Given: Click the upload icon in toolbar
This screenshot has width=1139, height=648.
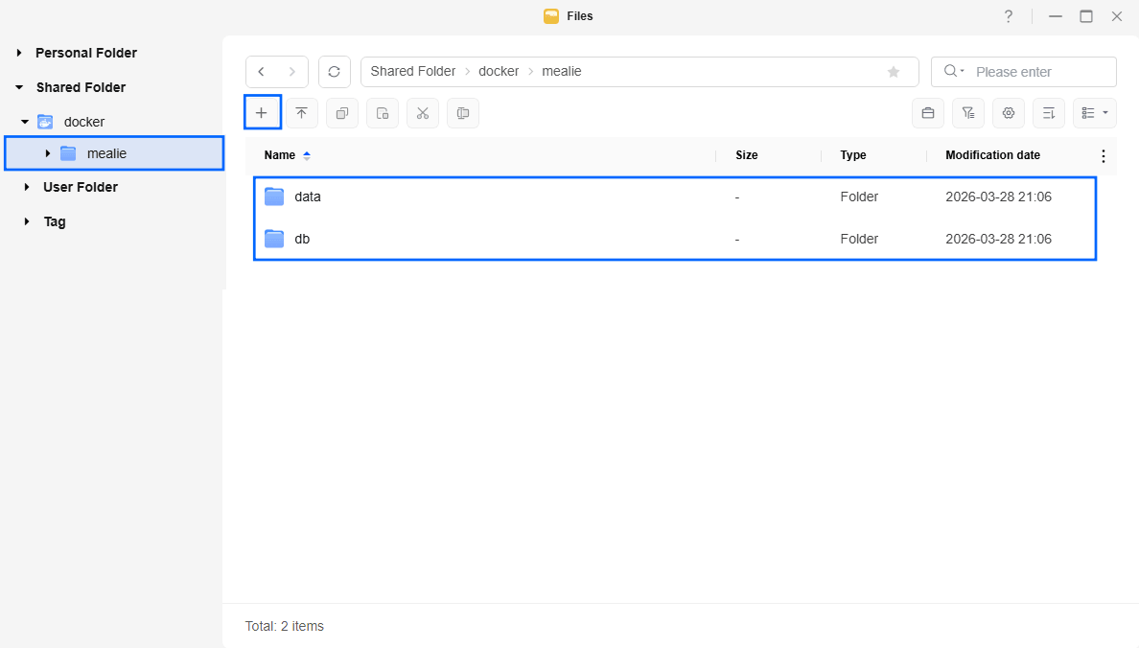Looking at the screenshot, I should (x=302, y=113).
